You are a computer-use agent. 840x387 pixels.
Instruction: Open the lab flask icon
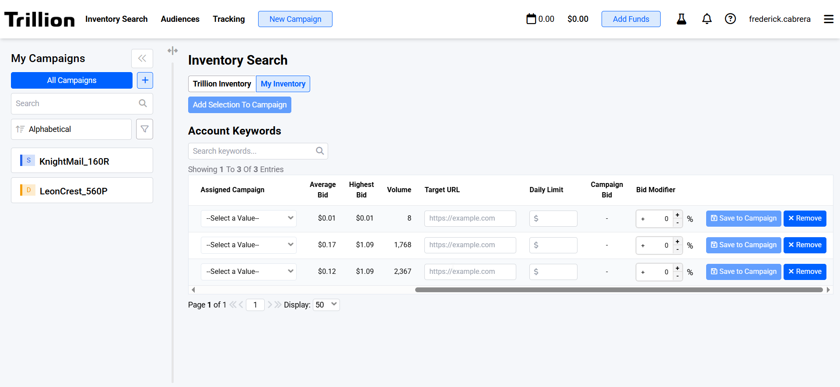[681, 19]
